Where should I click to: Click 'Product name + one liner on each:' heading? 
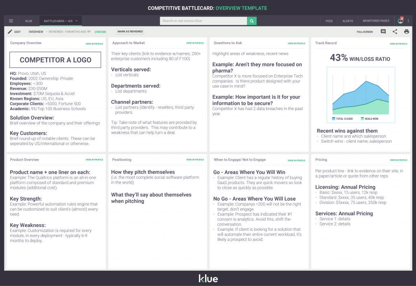[x=50, y=172]
